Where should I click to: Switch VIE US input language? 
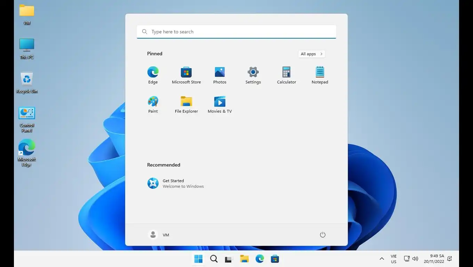tap(394, 259)
